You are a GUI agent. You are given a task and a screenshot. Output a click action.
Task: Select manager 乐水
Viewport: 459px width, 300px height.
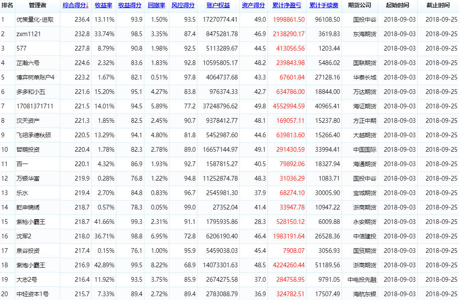click(x=22, y=193)
